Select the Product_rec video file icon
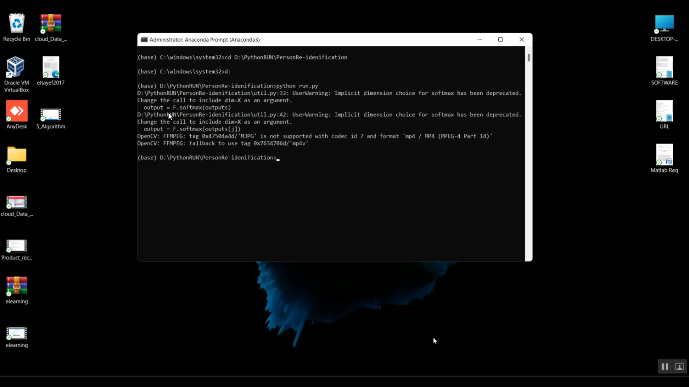The width and height of the screenshot is (689, 387). [x=17, y=249]
